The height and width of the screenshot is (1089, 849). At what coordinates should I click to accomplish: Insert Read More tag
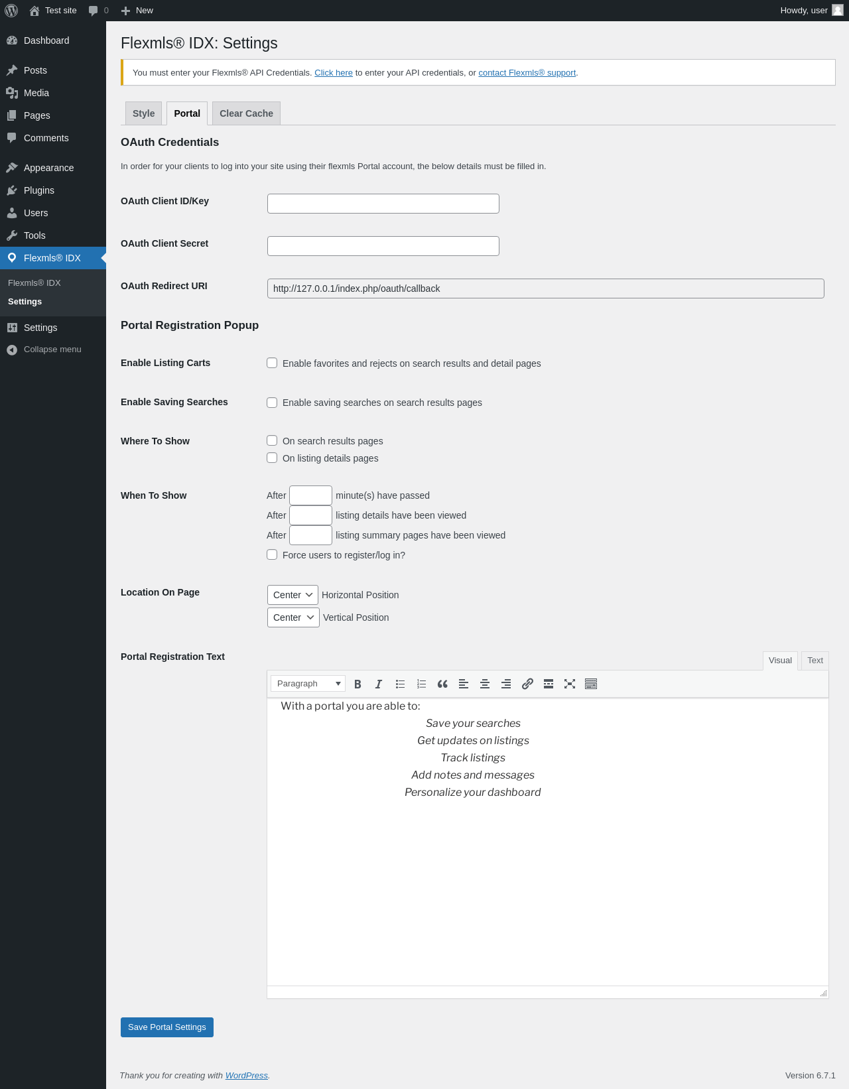pyautogui.click(x=549, y=684)
